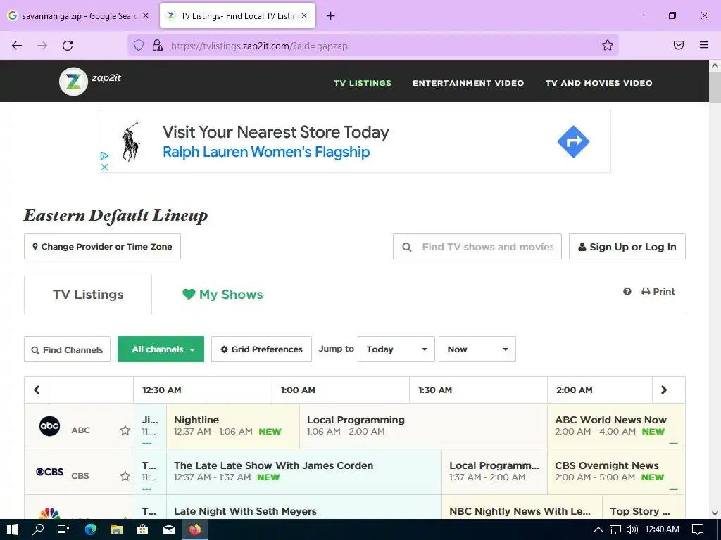Viewport: 721px width, 540px height.
Task: Open Grid Preferences settings
Action: pyautogui.click(x=262, y=349)
